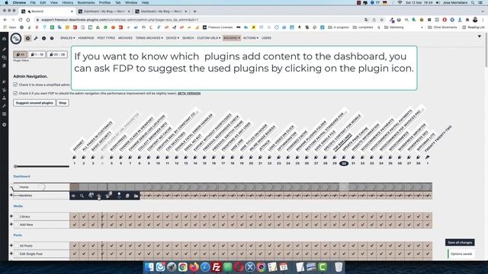The image size is (488, 274).
Task: Expand the Add New row with its plus sign
Action: 11,225
